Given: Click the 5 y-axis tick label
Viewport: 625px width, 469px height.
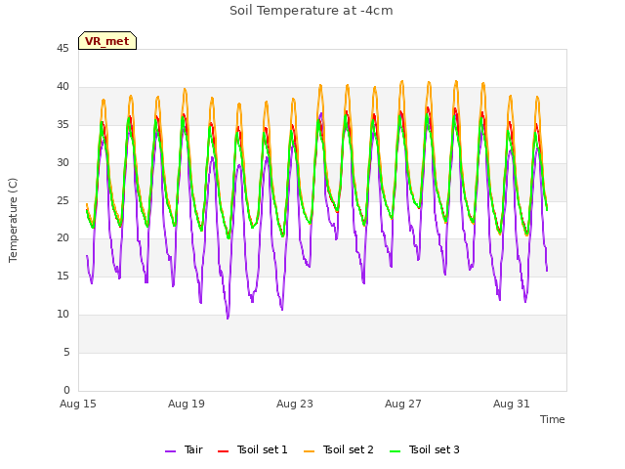Looking at the screenshot, I should point(66,352).
